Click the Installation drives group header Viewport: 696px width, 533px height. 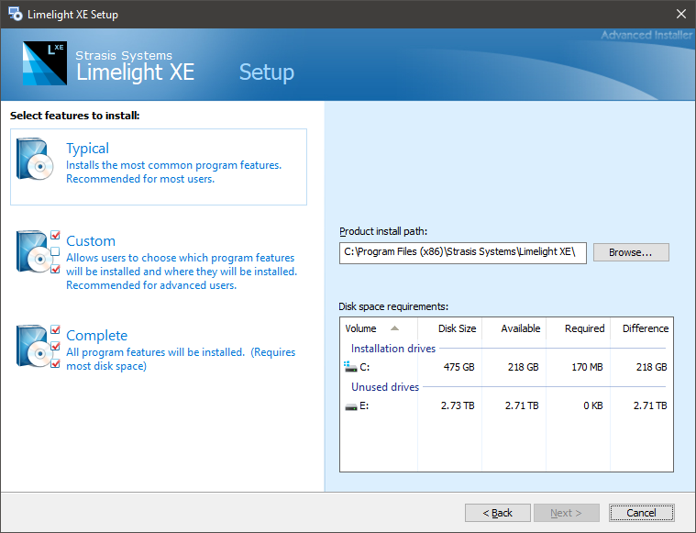[x=393, y=349]
